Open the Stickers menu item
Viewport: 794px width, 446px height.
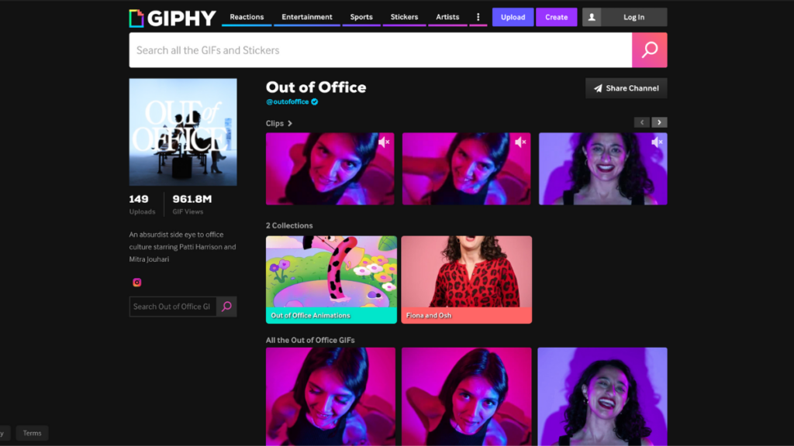pos(404,17)
